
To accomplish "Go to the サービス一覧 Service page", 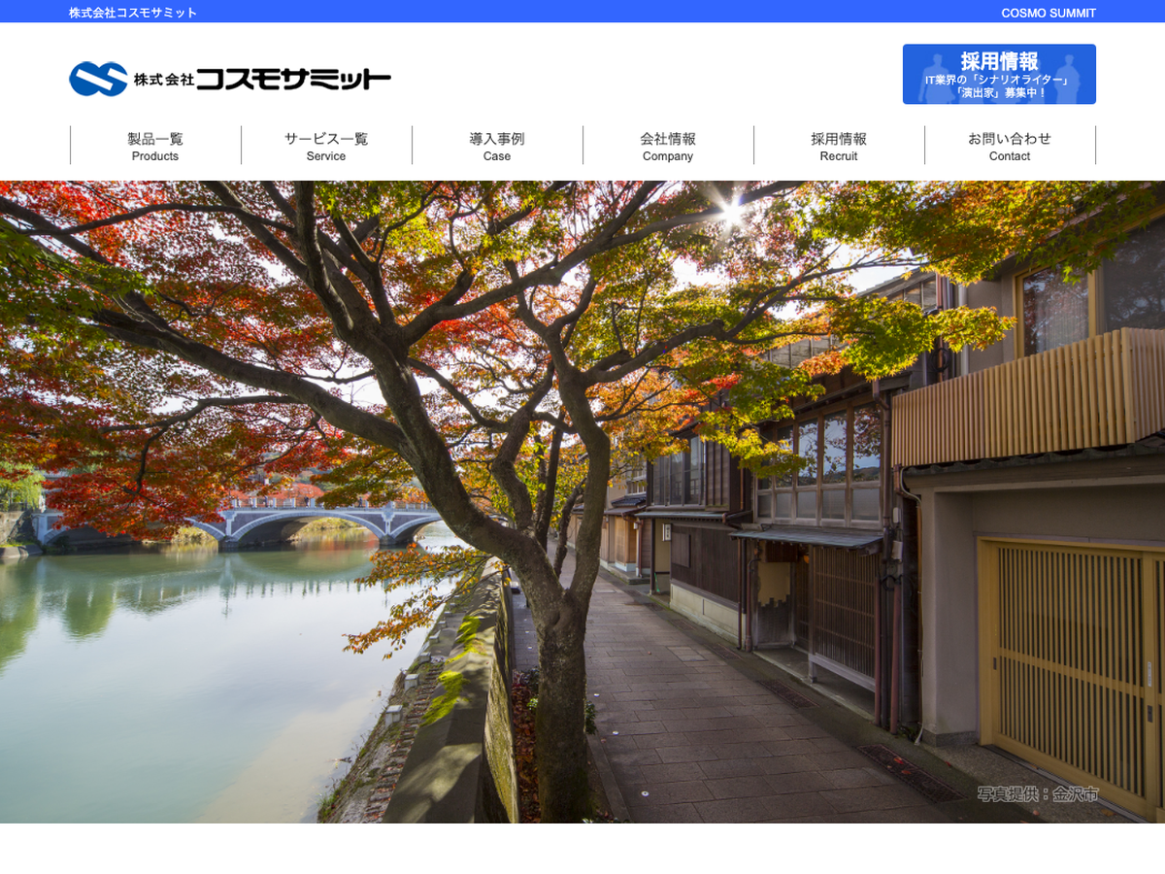I will [326, 146].
